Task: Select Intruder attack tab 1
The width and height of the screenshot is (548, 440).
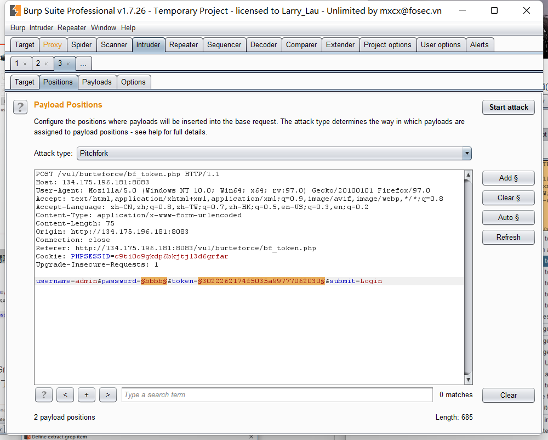Action: [17, 63]
